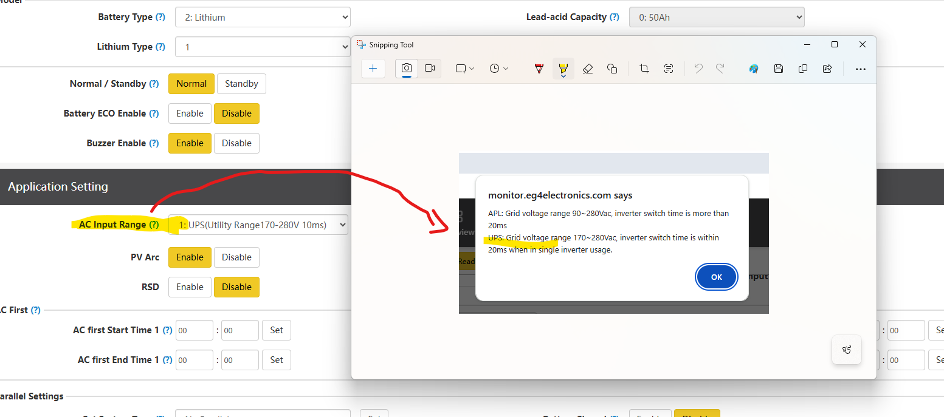This screenshot has height=417, width=944.
Task: Save the snip with the floppy disk icon
Action: (779, 69)
